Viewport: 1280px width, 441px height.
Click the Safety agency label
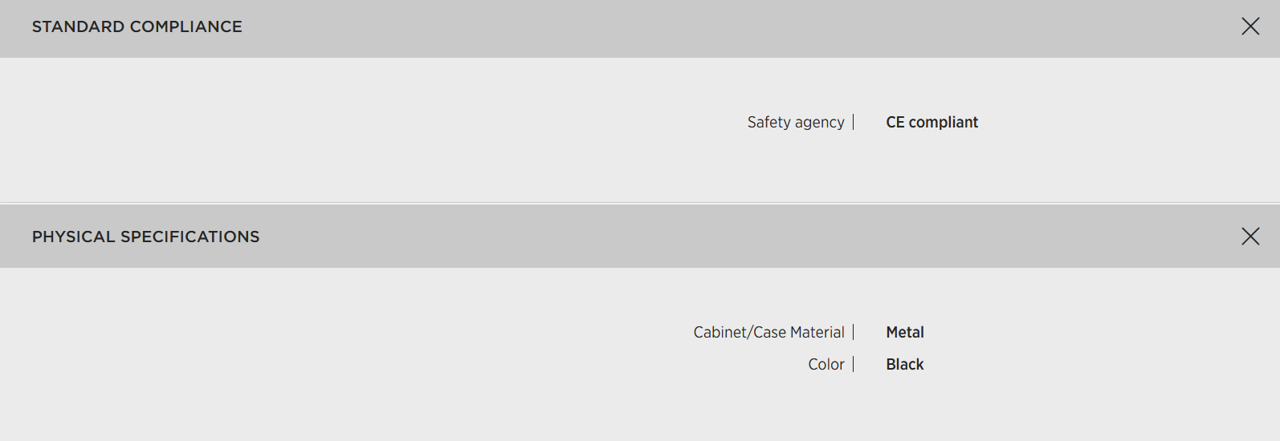795,122
